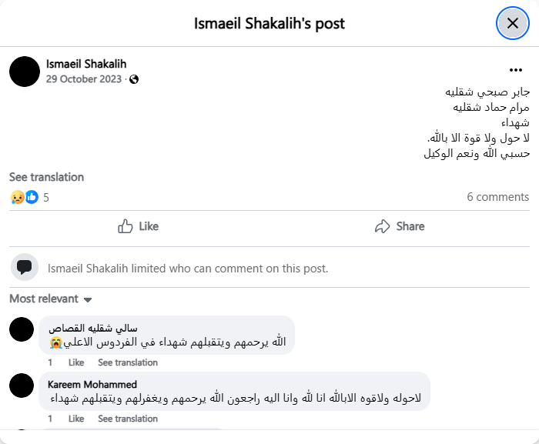Open Kareem Mohammed's profile name
539x444 pixels.
pos(92,384)
